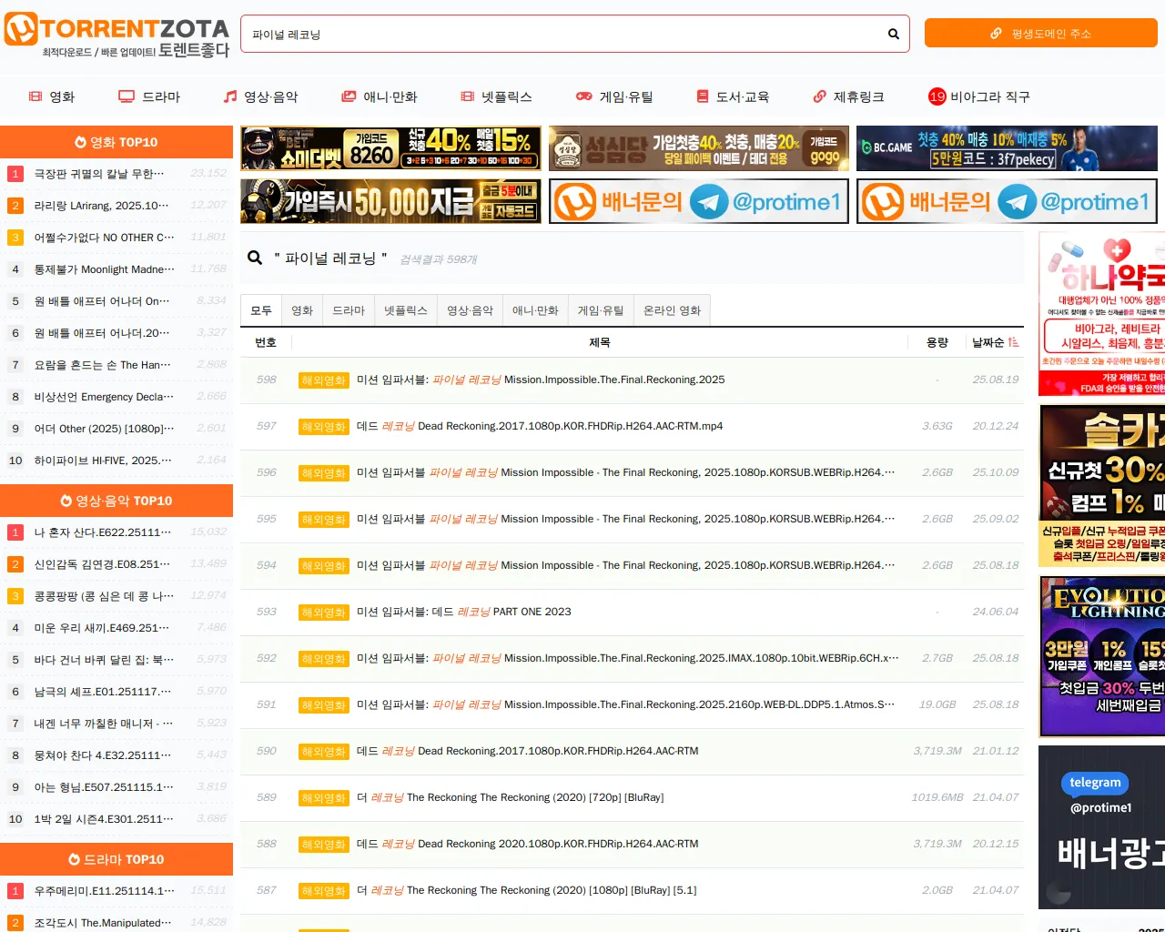This screenshot has height=932, width=1165.
Task: Click the 평생도메인 주소 orange button
Action: [x=1040, y=34]
